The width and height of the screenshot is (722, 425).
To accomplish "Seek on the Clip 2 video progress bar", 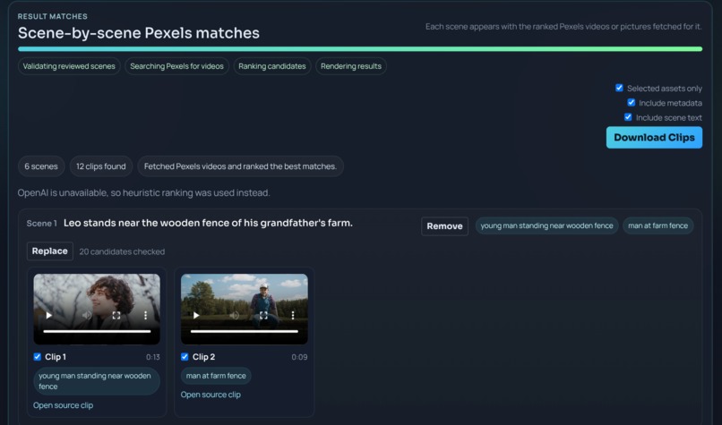I will (244, 331).
